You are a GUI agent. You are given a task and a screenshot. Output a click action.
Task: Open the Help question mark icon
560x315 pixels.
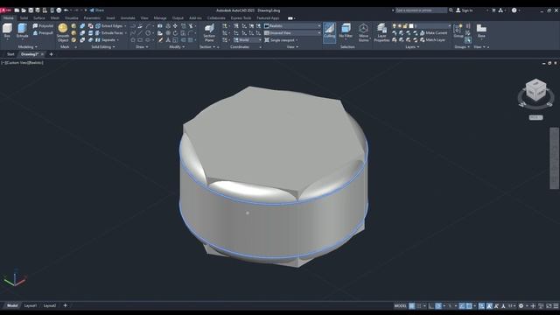point(514,10)
